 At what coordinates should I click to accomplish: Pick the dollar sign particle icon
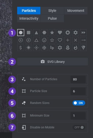point(21,48)
